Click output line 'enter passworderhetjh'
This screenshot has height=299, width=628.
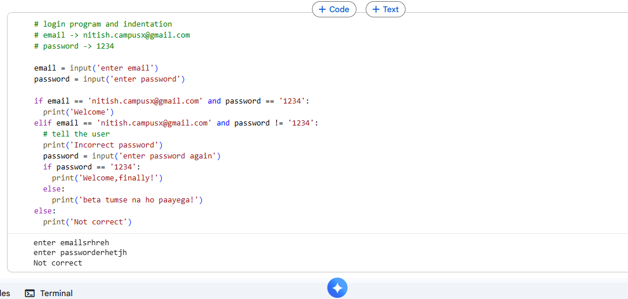click(80, 253)
